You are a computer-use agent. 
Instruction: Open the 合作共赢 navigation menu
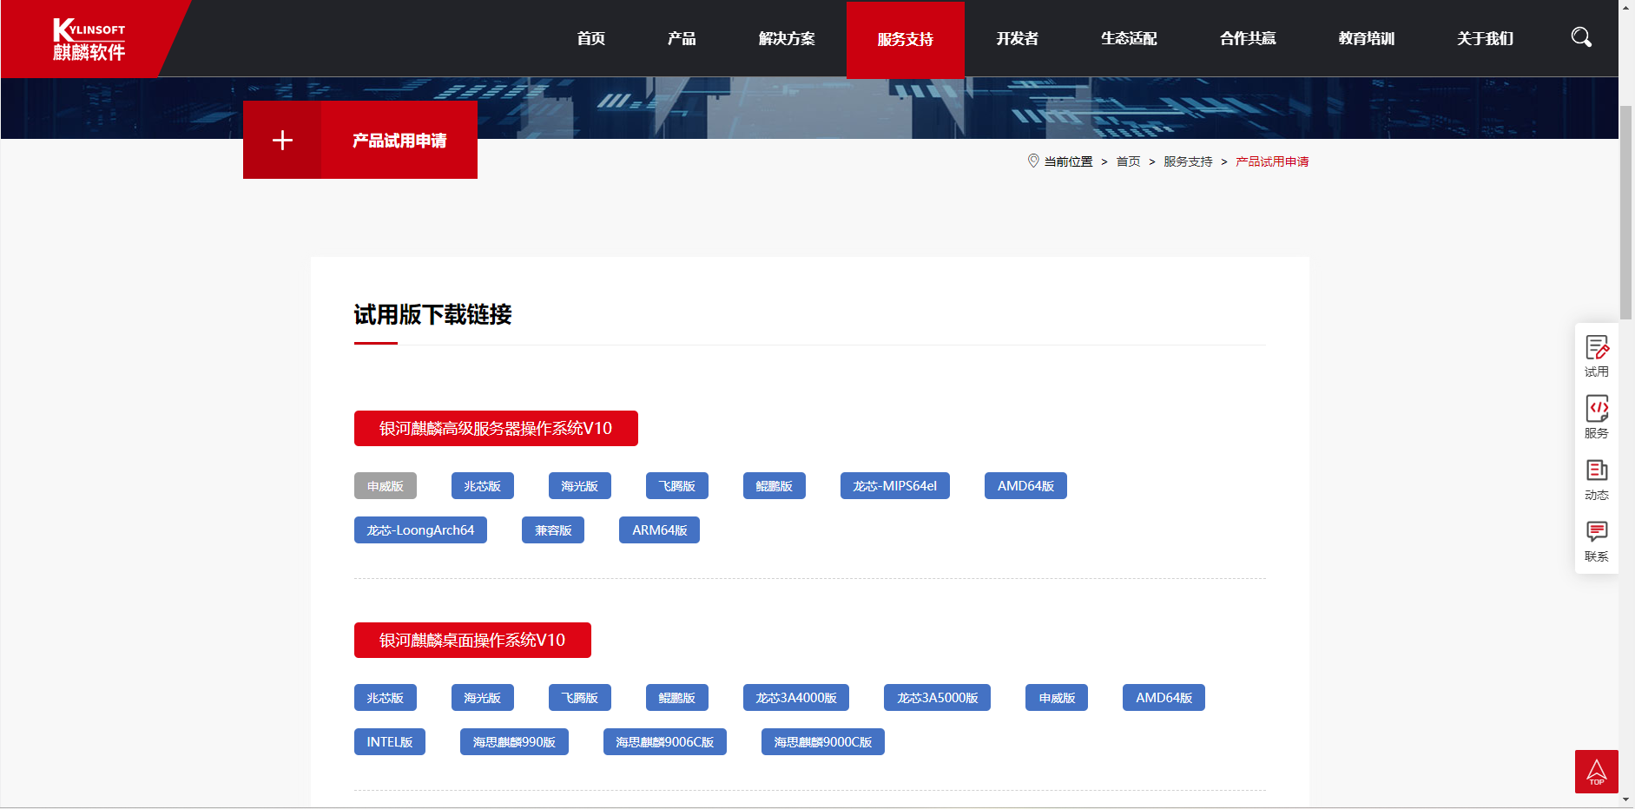pos(1248,38)
